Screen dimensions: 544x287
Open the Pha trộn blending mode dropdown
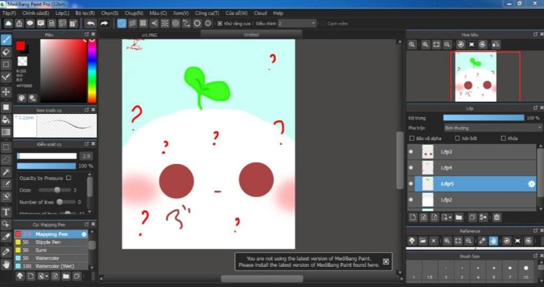tap(492, 128)
